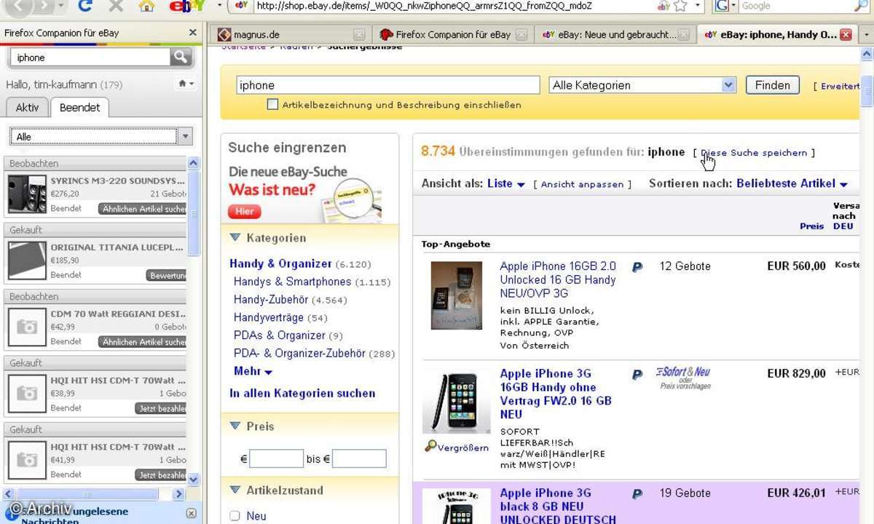Reload the page with the refresh icon

tap(85, 6)
